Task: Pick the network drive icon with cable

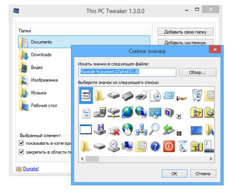Action: [113, 112]
